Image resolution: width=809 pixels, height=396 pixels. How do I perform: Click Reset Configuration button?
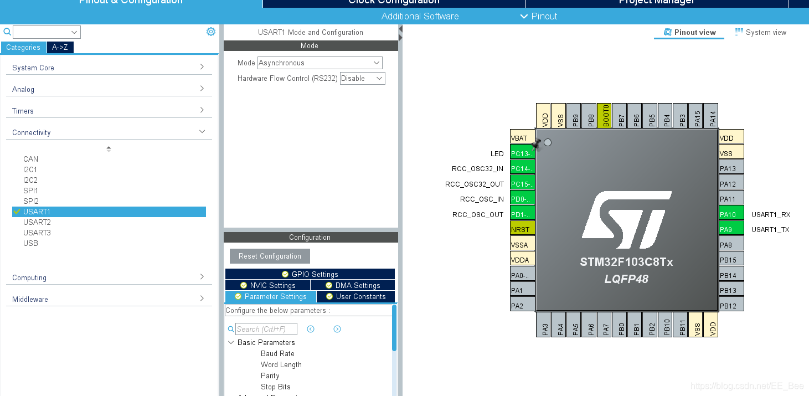pos(270,256)
